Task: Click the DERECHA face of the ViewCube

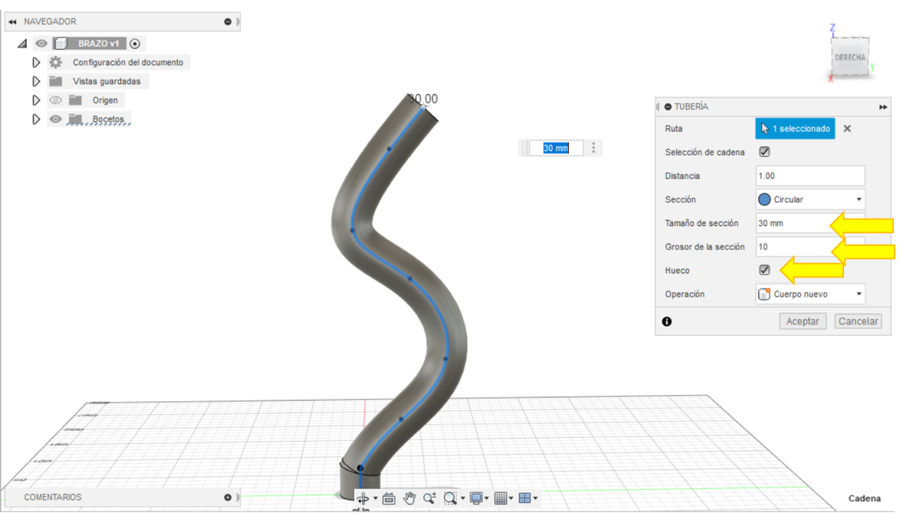Action: pos(850,57)
